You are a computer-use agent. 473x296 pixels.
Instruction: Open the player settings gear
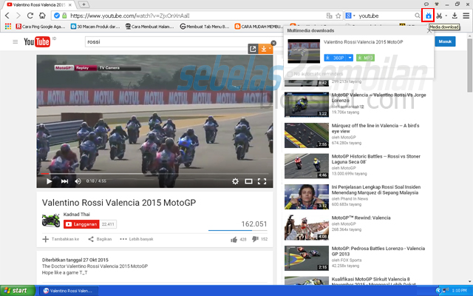(x=235, y=181)
